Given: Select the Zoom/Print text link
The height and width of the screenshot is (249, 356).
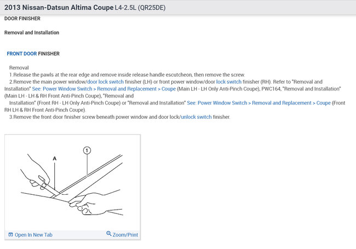Looking at the screenshot, I should 125,235.
